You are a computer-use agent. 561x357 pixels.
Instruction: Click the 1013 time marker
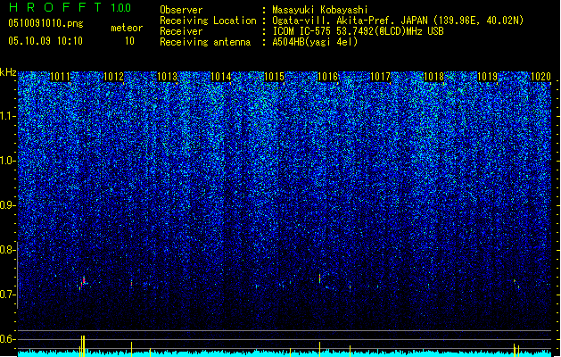tap(167, 77)
